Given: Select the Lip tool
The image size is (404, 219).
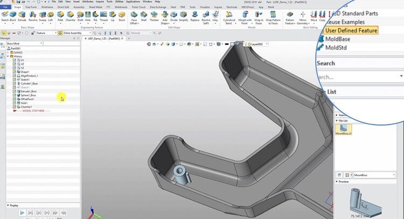Looking at the screenshot, I should pos(113,17).
